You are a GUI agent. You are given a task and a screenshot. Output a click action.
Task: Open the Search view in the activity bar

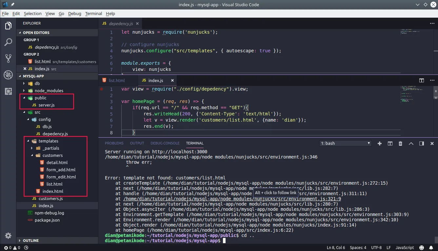(x=8, y=42)
